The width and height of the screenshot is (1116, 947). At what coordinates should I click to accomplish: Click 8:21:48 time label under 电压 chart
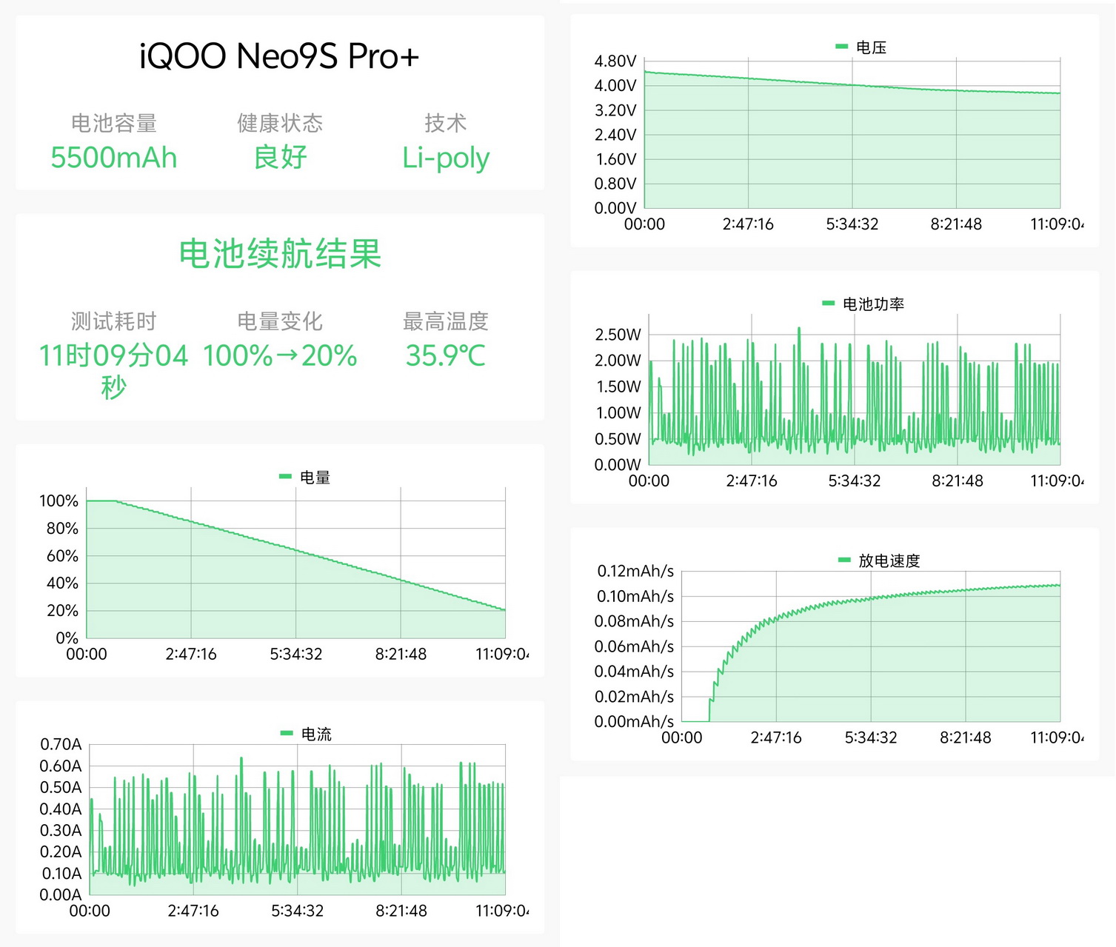pos(956,224)
